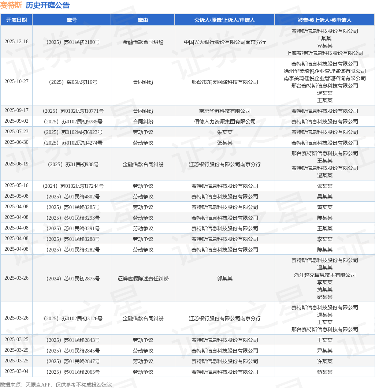
Task: Click case number (2025)苏01民终3282号
Action: 73,250
